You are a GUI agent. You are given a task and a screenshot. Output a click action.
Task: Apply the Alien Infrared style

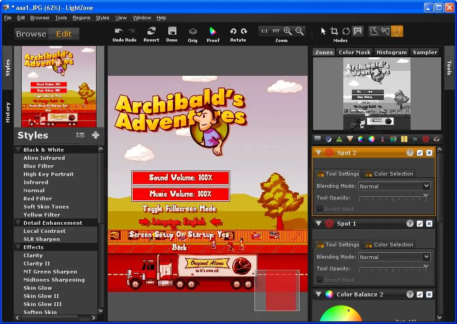pyautogui.click(x=44, y=158)
